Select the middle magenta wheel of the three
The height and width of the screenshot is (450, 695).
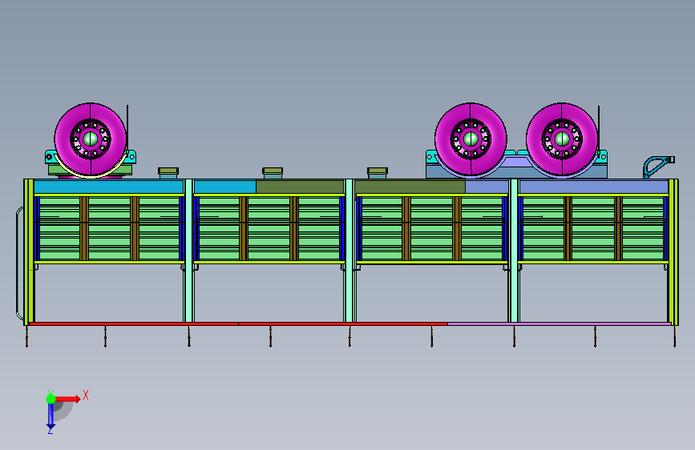(471, 139)
